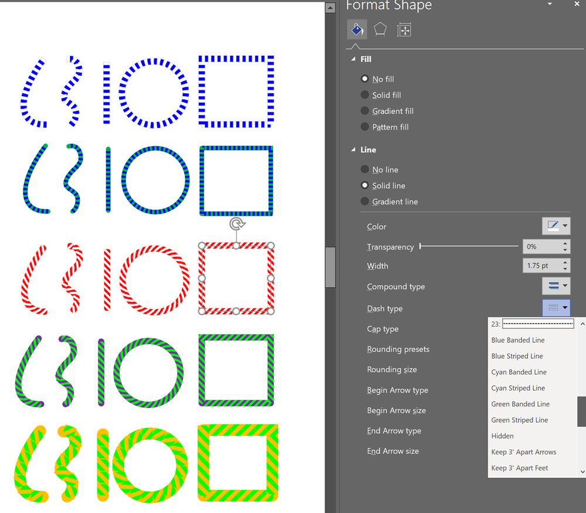Choose Gradient line radio button
Screen dimensions: 586x513
[365, 201]
